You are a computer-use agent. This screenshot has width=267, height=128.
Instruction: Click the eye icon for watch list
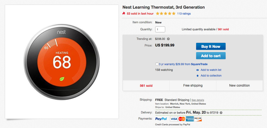pyautogui.click(x=198, y=70)
